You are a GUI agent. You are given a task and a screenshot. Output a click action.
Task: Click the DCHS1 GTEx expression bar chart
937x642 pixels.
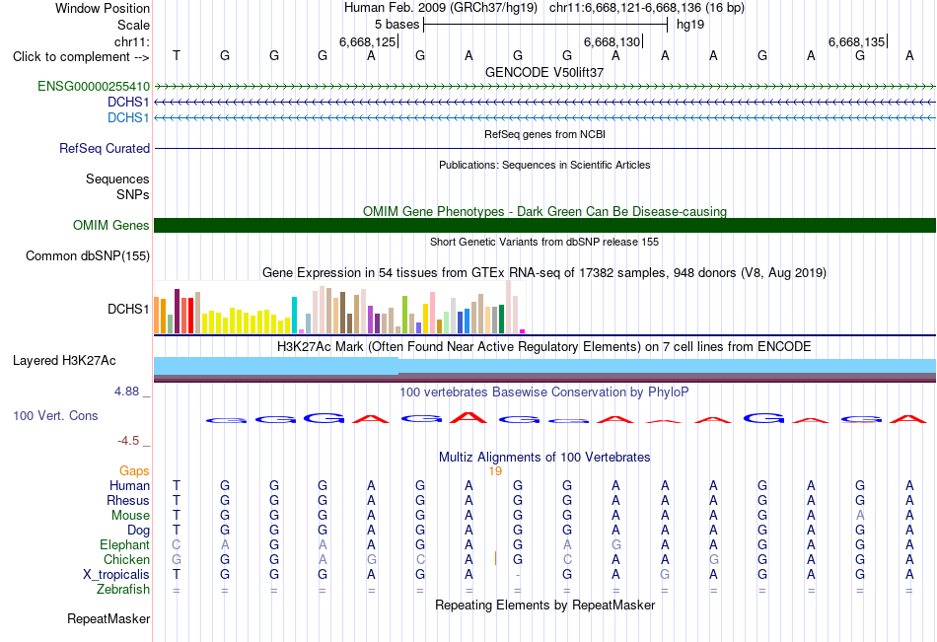pos(339,307)
